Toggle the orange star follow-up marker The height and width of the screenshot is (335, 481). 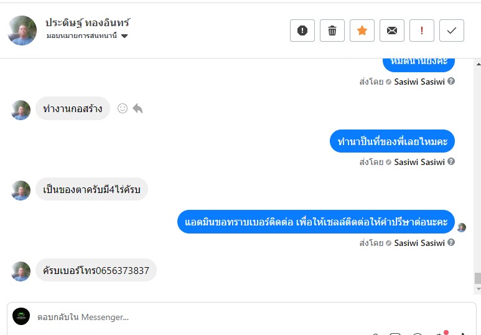[362, 31]
